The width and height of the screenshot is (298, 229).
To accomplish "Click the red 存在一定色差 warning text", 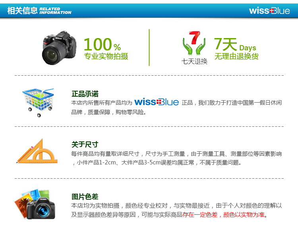I will point(200,215).
